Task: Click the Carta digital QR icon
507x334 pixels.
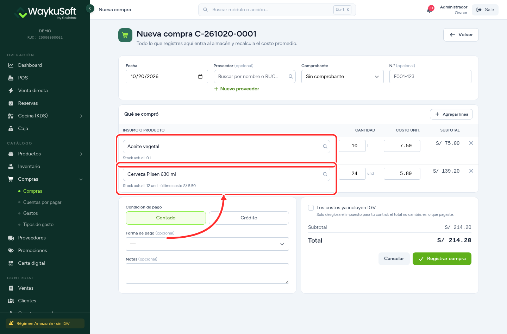Action: [x=11, y=263]
